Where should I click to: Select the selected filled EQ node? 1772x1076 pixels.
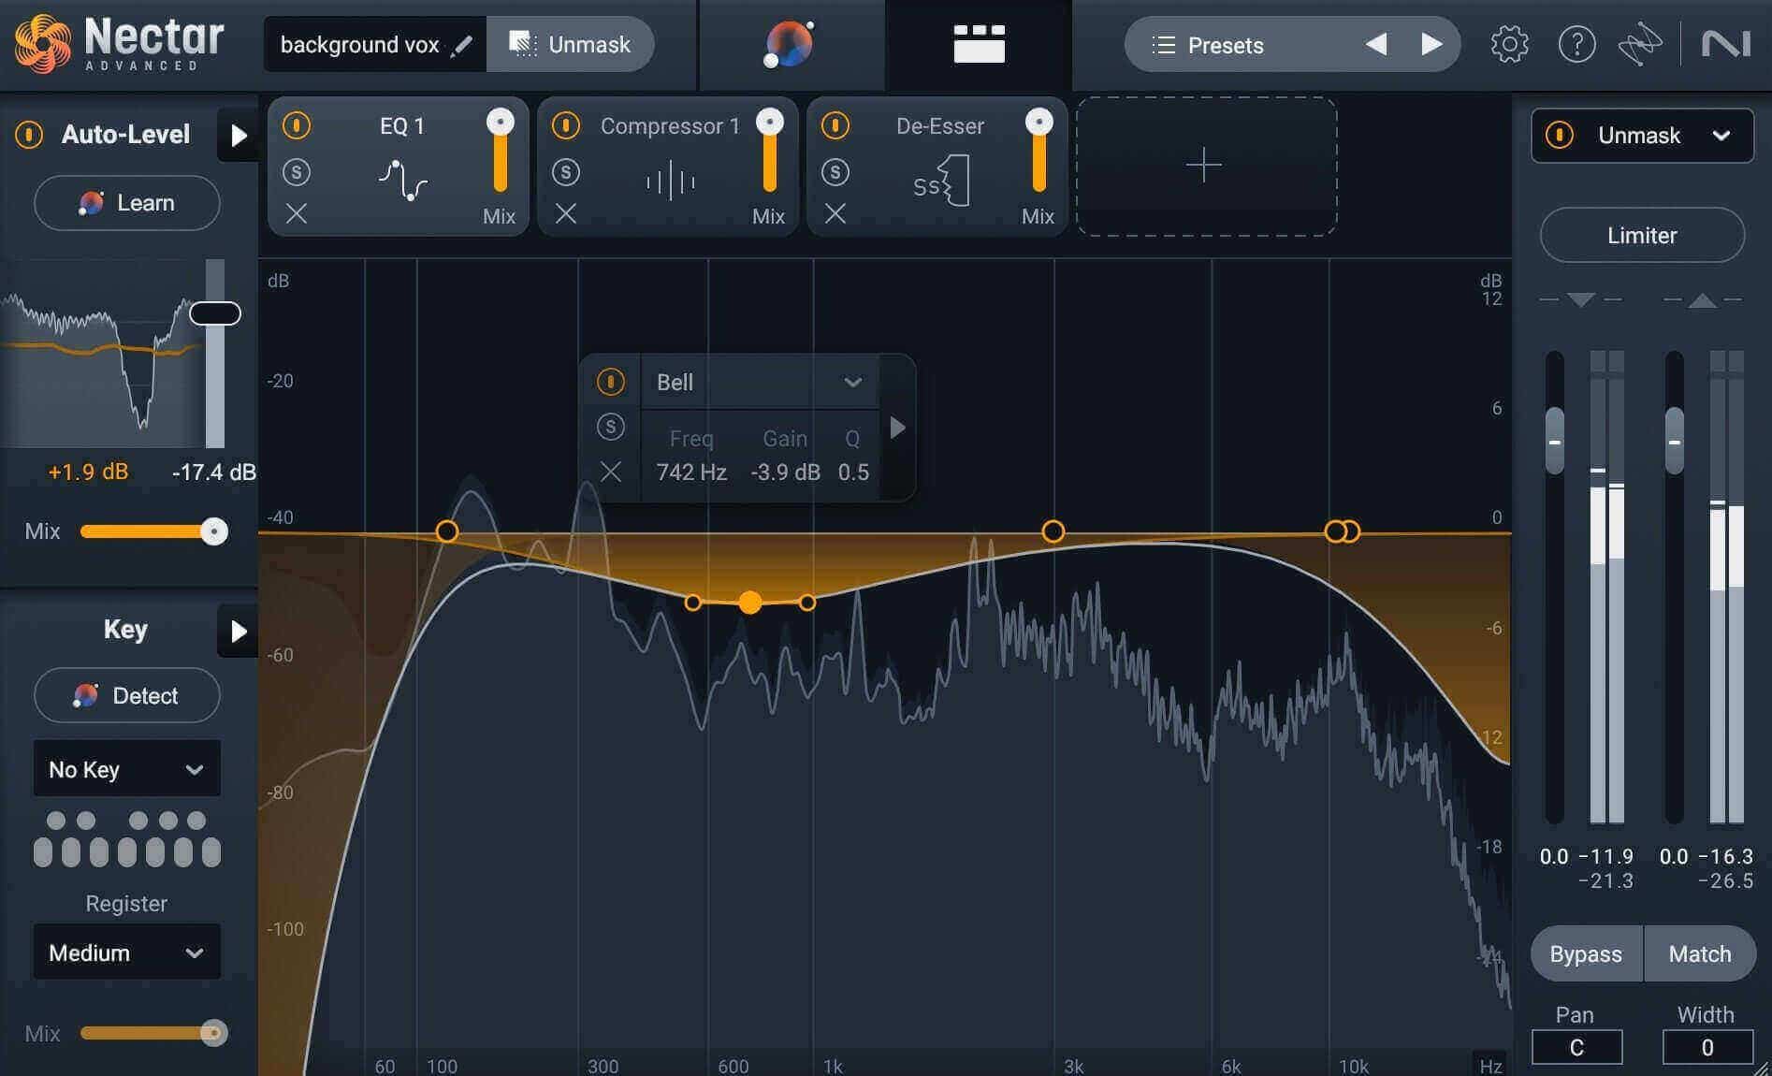click(750, 603)
